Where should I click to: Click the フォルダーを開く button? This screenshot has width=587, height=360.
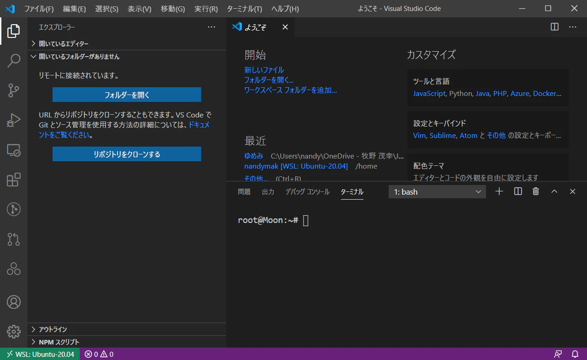(x=127, y=95)
